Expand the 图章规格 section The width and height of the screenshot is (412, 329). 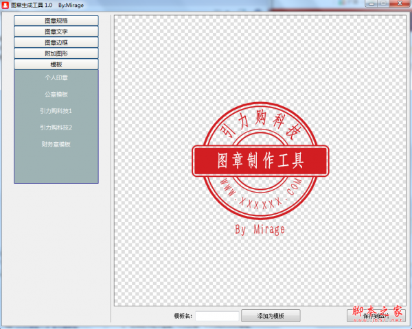(x=56, y=21)
